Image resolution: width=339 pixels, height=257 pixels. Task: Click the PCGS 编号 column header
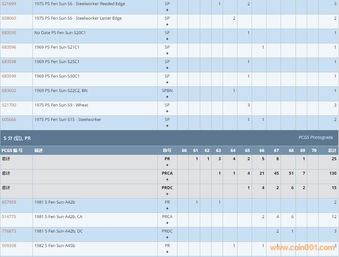(x=12, y=151)
